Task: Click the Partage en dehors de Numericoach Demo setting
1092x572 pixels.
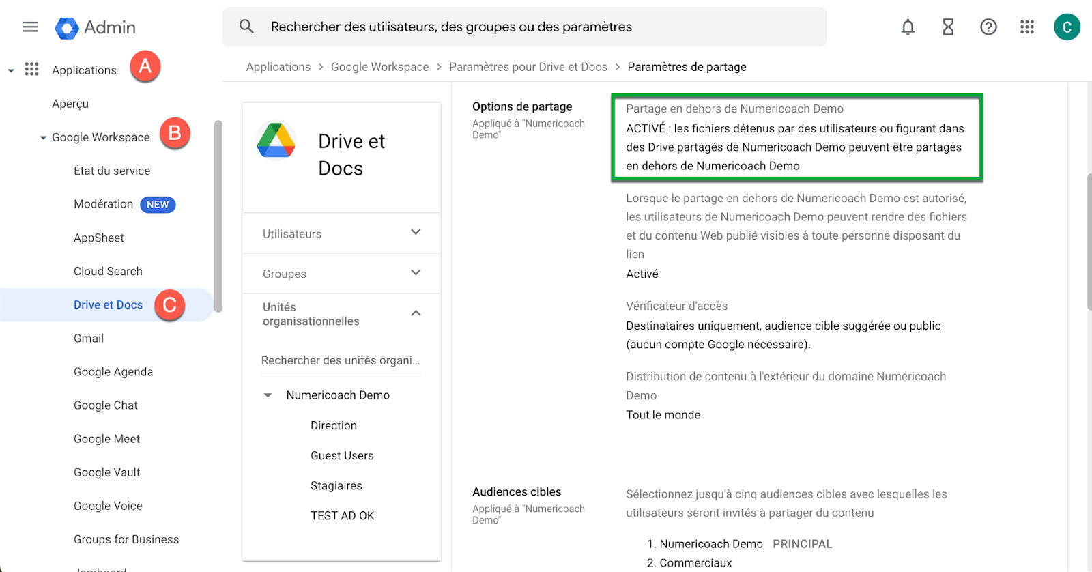Action: point(796,137)
